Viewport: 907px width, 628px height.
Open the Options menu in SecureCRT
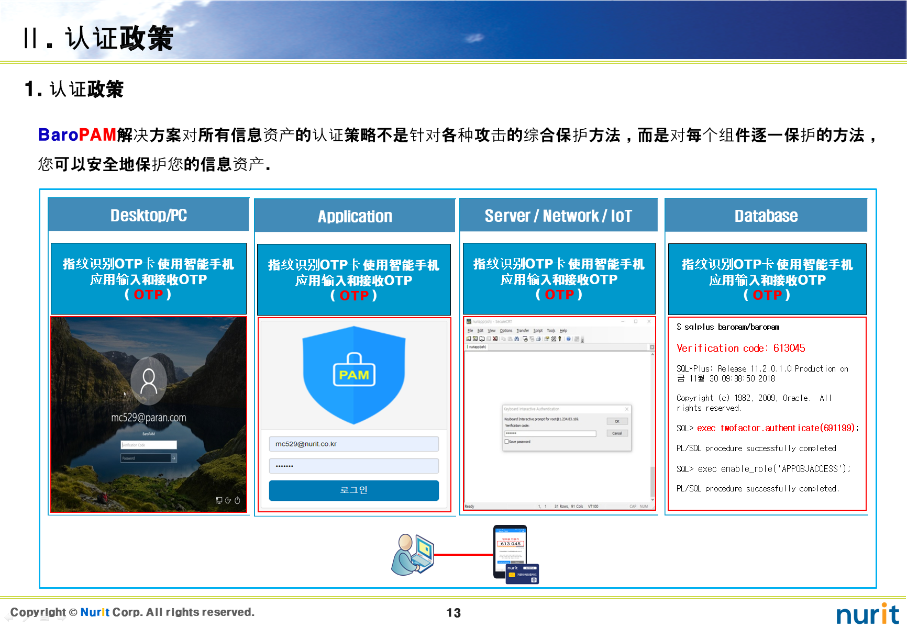click(506, 331)
